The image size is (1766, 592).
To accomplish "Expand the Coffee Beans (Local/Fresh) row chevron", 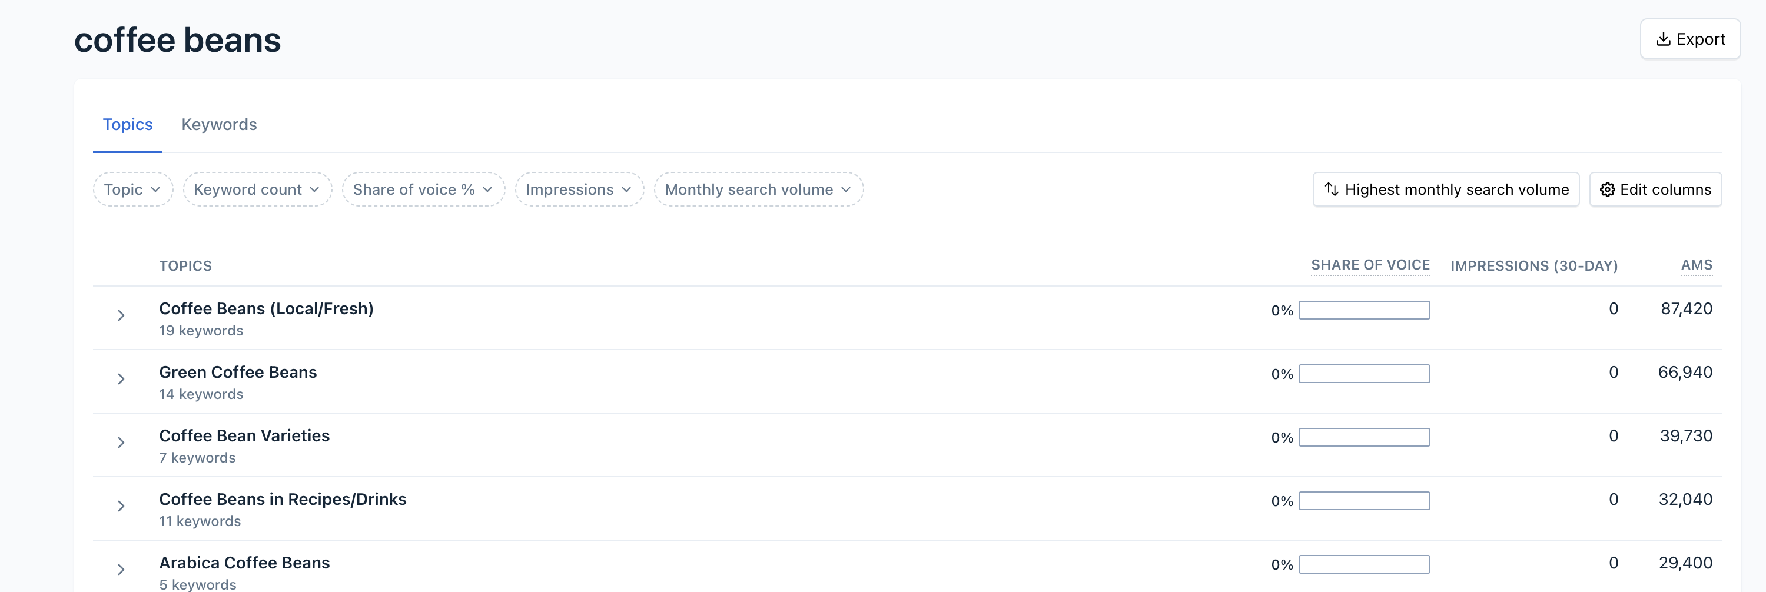I will pos(121,316).
